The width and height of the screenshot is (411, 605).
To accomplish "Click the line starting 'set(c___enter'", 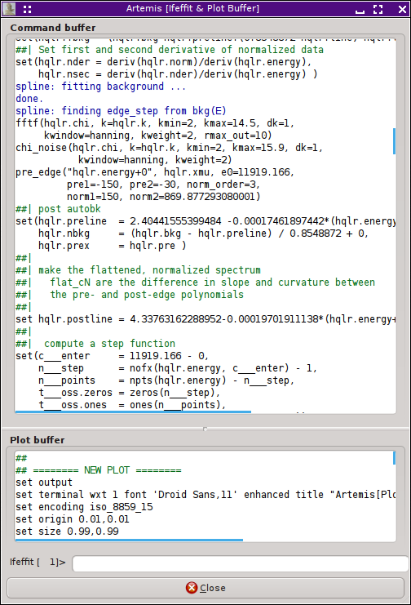I will pos(113,356).
